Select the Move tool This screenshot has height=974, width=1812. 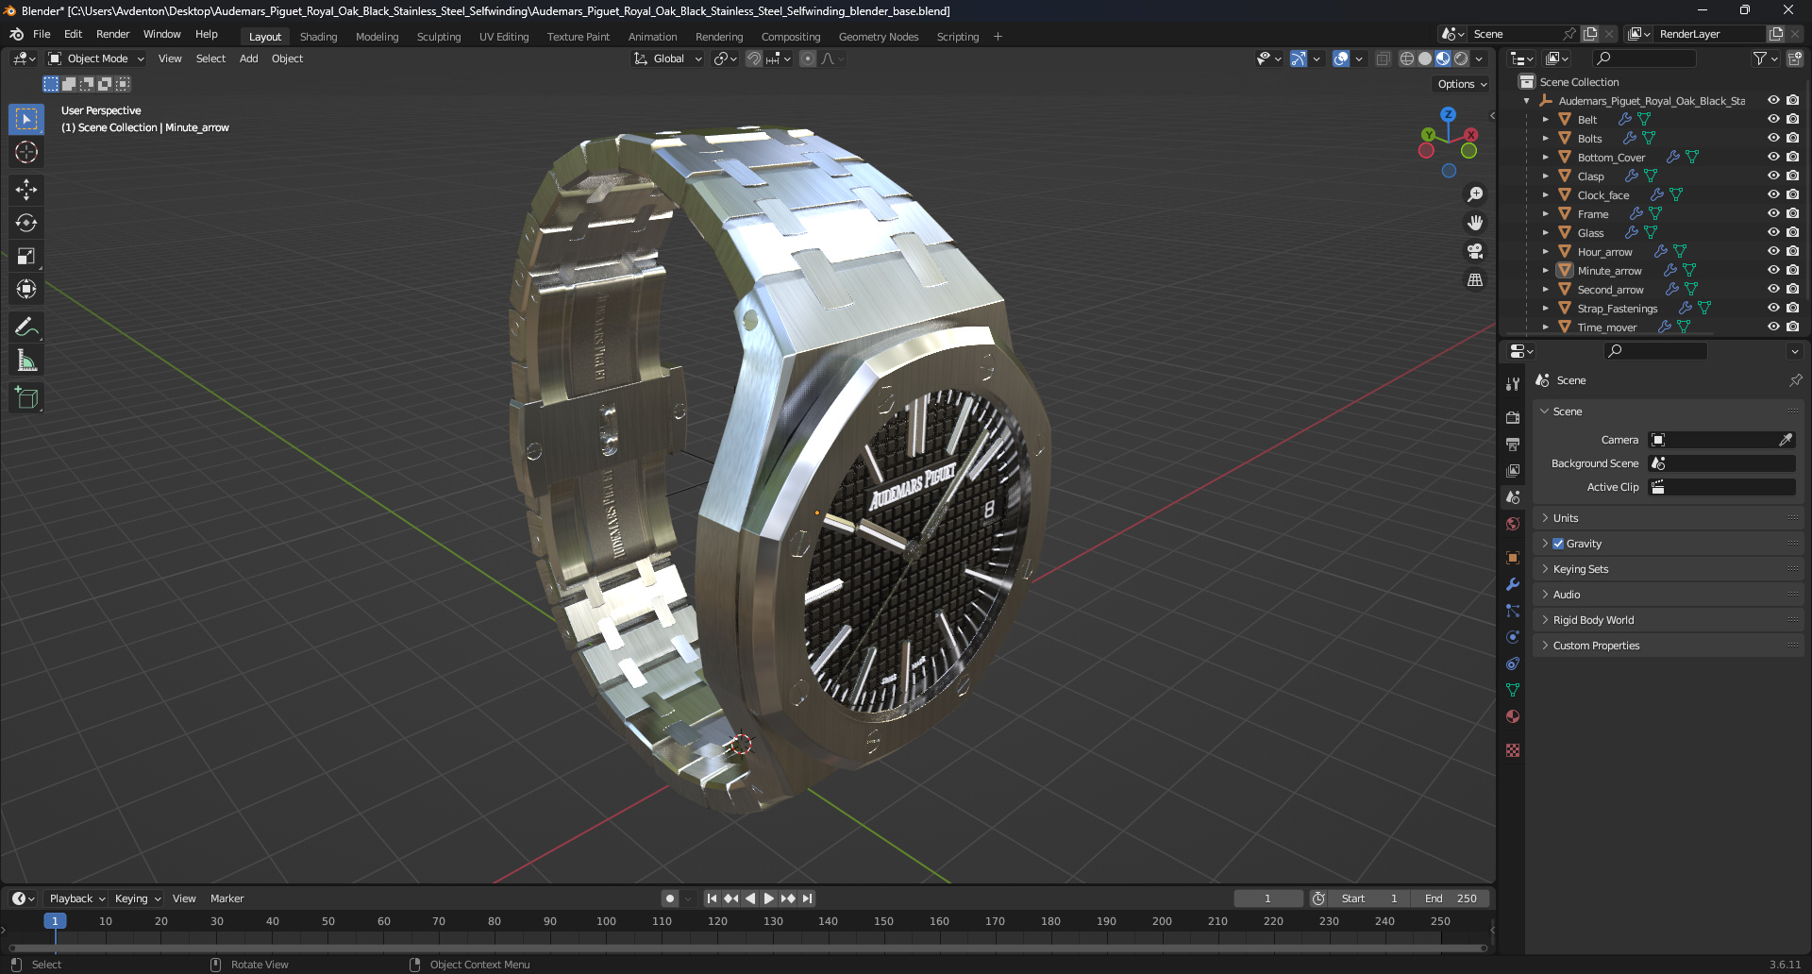[26, 190]
